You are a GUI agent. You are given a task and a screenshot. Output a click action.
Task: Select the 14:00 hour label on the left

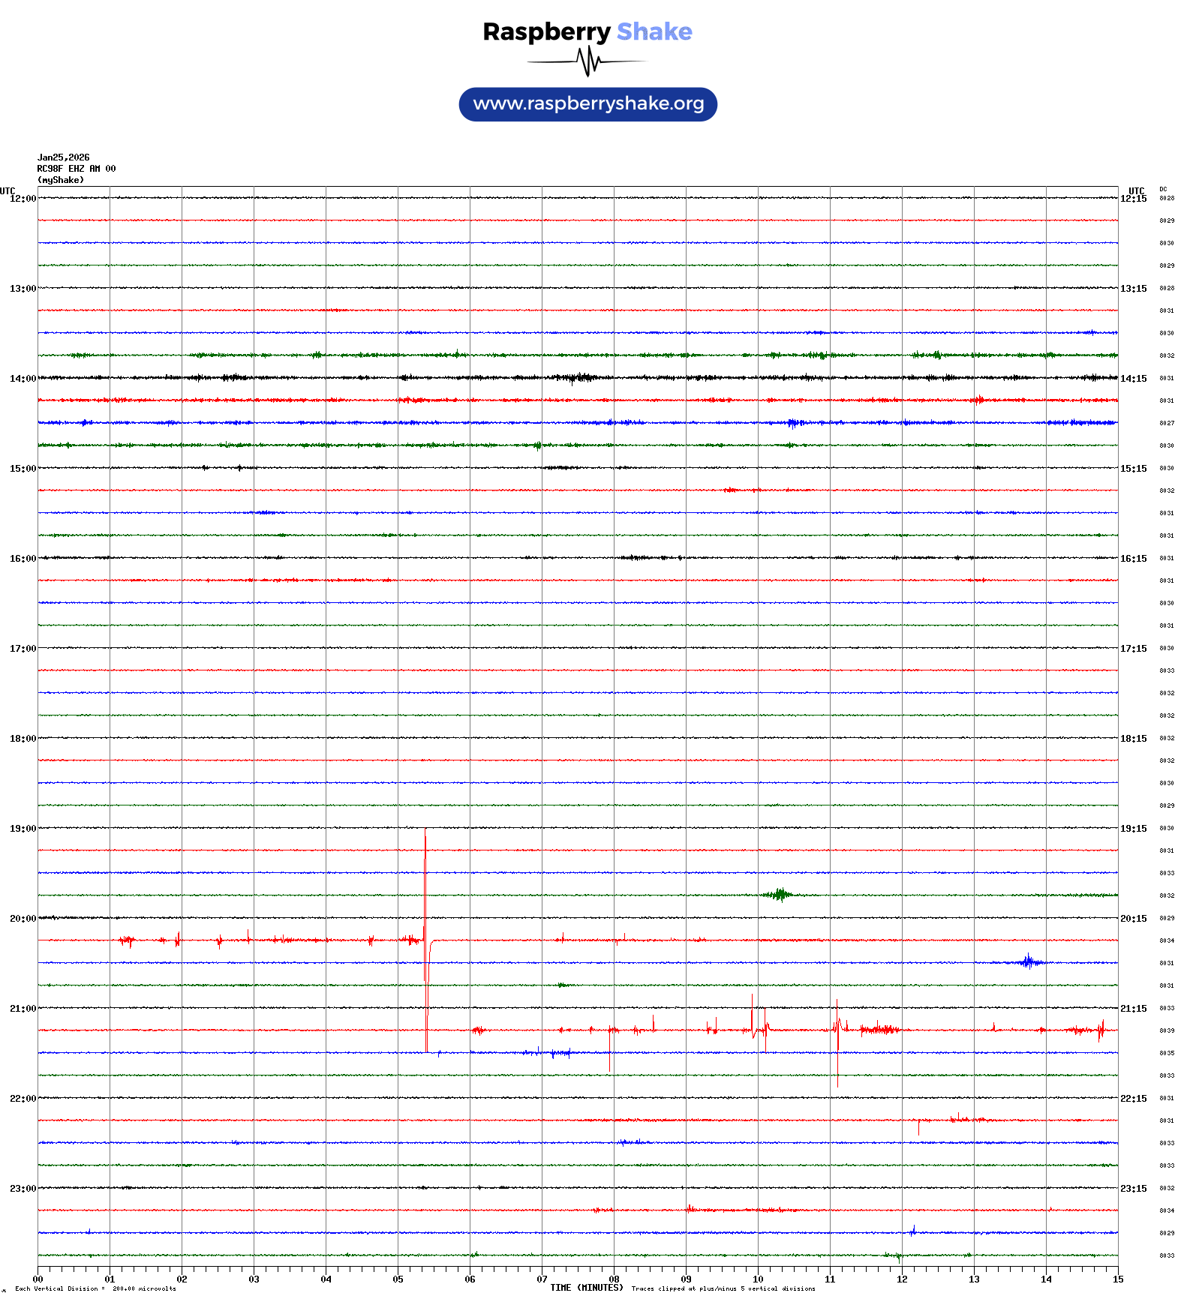pos(23,379)
